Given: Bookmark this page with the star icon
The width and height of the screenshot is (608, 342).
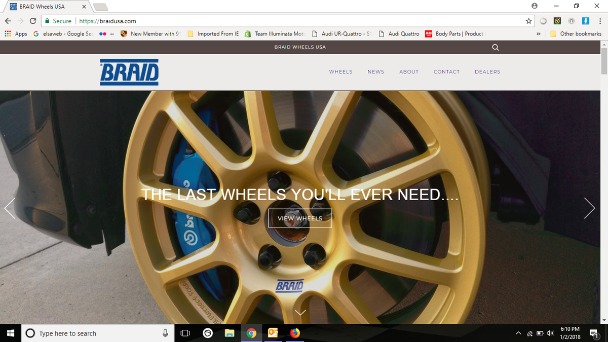Looking at the screenshot, I should click(528, 21).
